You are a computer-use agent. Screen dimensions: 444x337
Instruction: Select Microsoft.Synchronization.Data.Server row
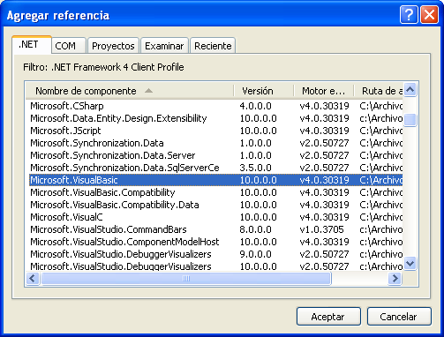point(215,155)
